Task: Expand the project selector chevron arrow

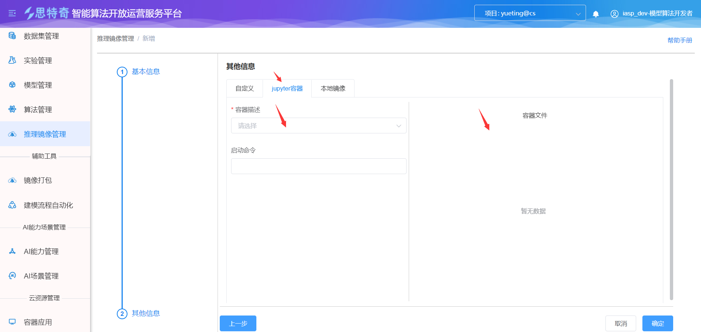Action: pyautogui.click(x=578, y=14)
